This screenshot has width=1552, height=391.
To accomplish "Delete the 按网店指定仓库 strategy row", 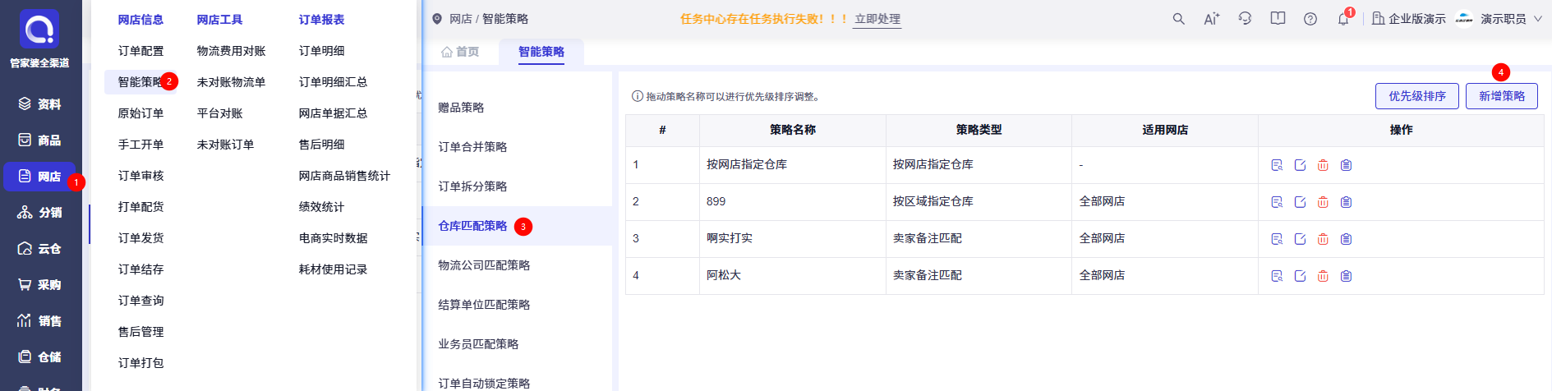I will 1323,165.
